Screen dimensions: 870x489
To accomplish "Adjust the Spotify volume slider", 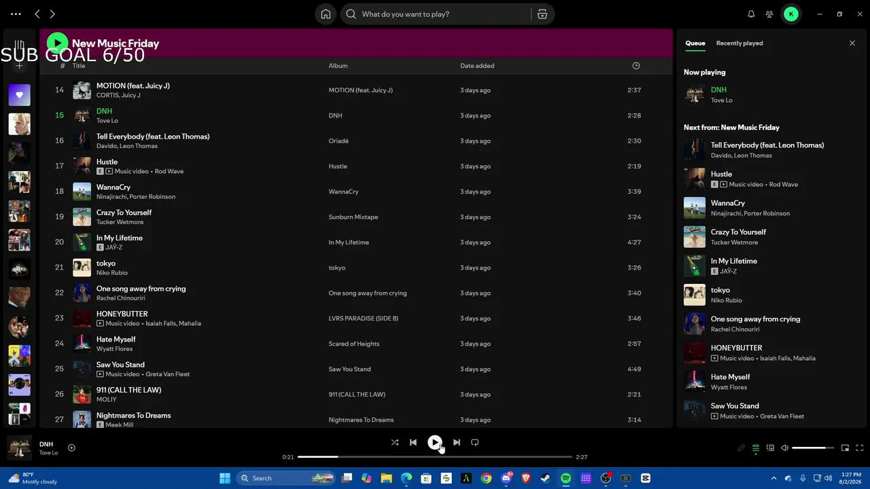I will 813,448.
